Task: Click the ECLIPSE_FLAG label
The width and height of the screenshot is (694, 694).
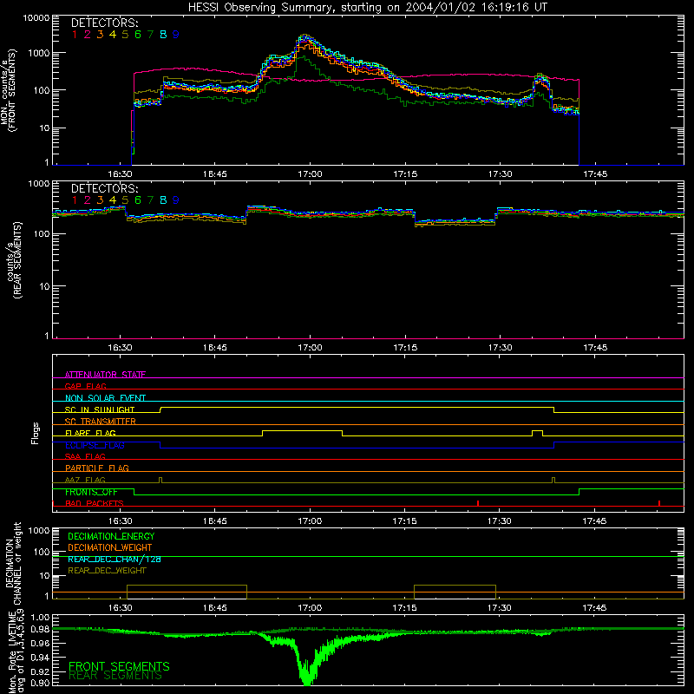Action: 95,445
